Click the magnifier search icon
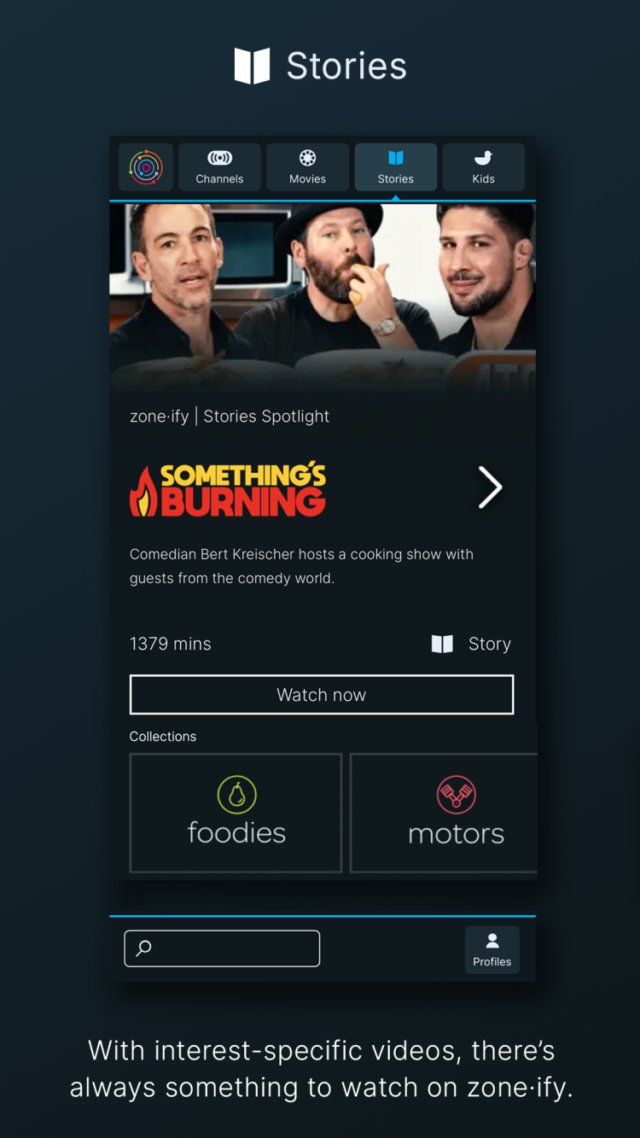Screen dimensions: 640x1138 point(144,948)
